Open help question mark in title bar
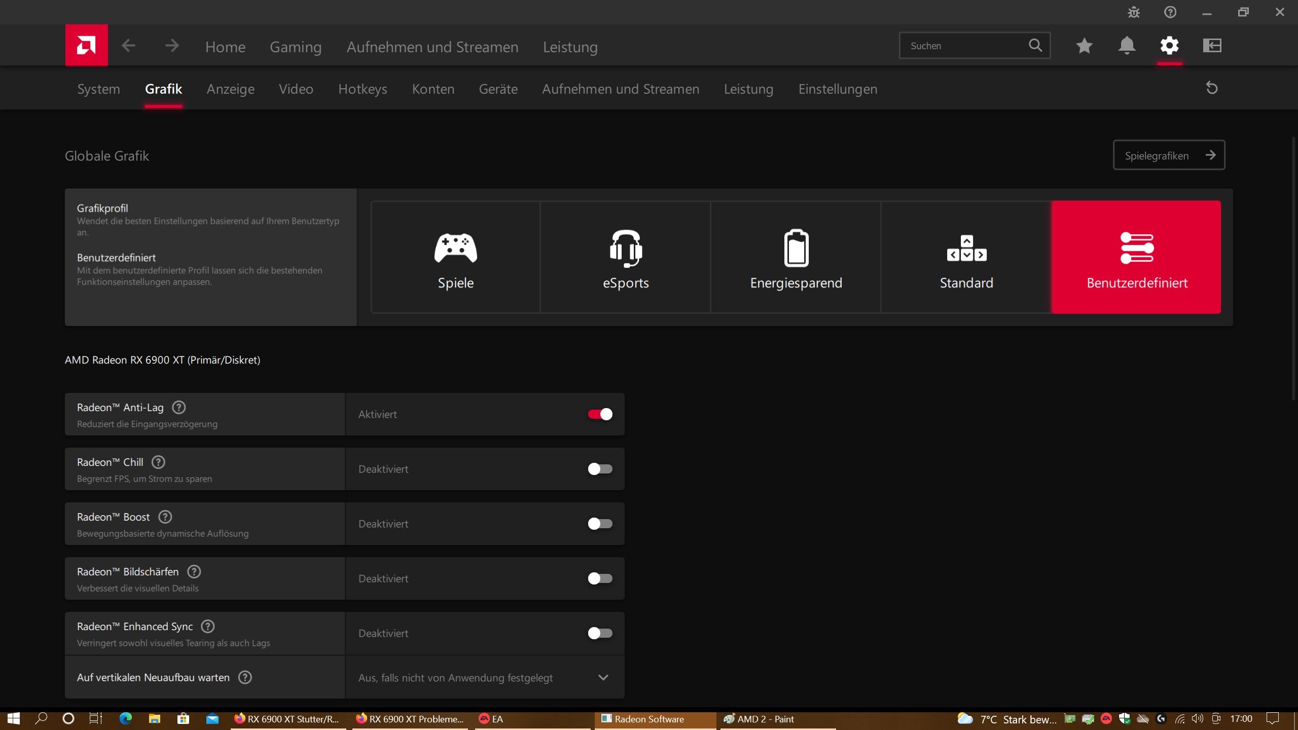1298x730 pixels. coord(1170,12)
